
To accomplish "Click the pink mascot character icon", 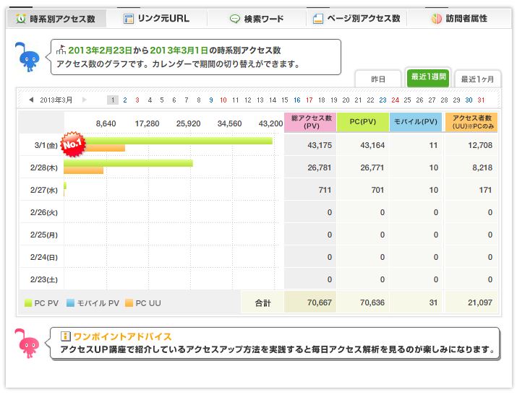I will click(29, 344).
